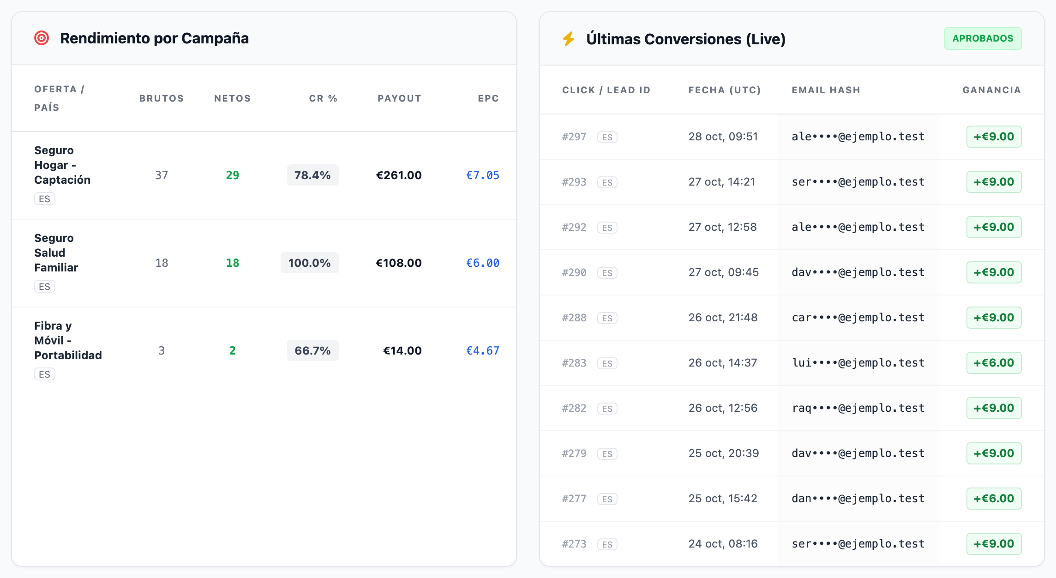Click the date 27 oct, 09:45
The width and height of the screenshot is (1056, 578).
point(724,272)
